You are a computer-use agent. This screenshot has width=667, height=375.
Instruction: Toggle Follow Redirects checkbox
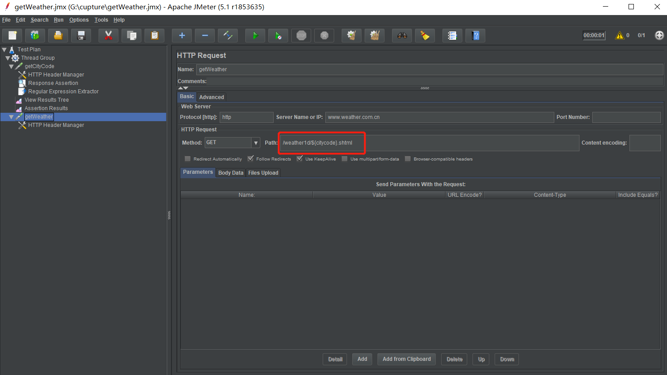click(251, 159)
